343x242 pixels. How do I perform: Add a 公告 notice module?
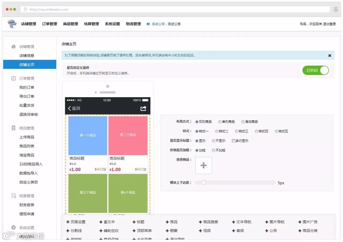point(271,230)
